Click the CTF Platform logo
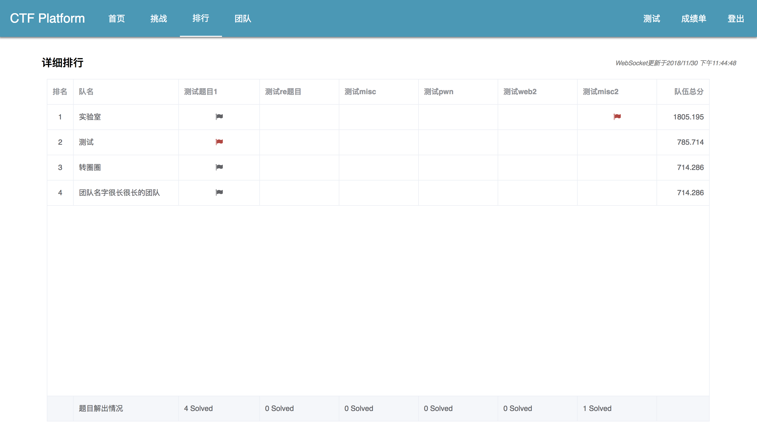 (47, 18)
